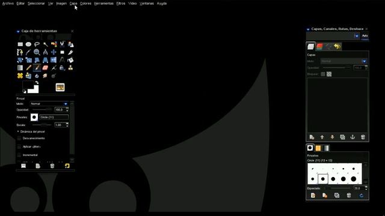Collapse the Dinámica del pincel expander
The height and width of the screenshot is (216, 385).
tap(18, 131)
